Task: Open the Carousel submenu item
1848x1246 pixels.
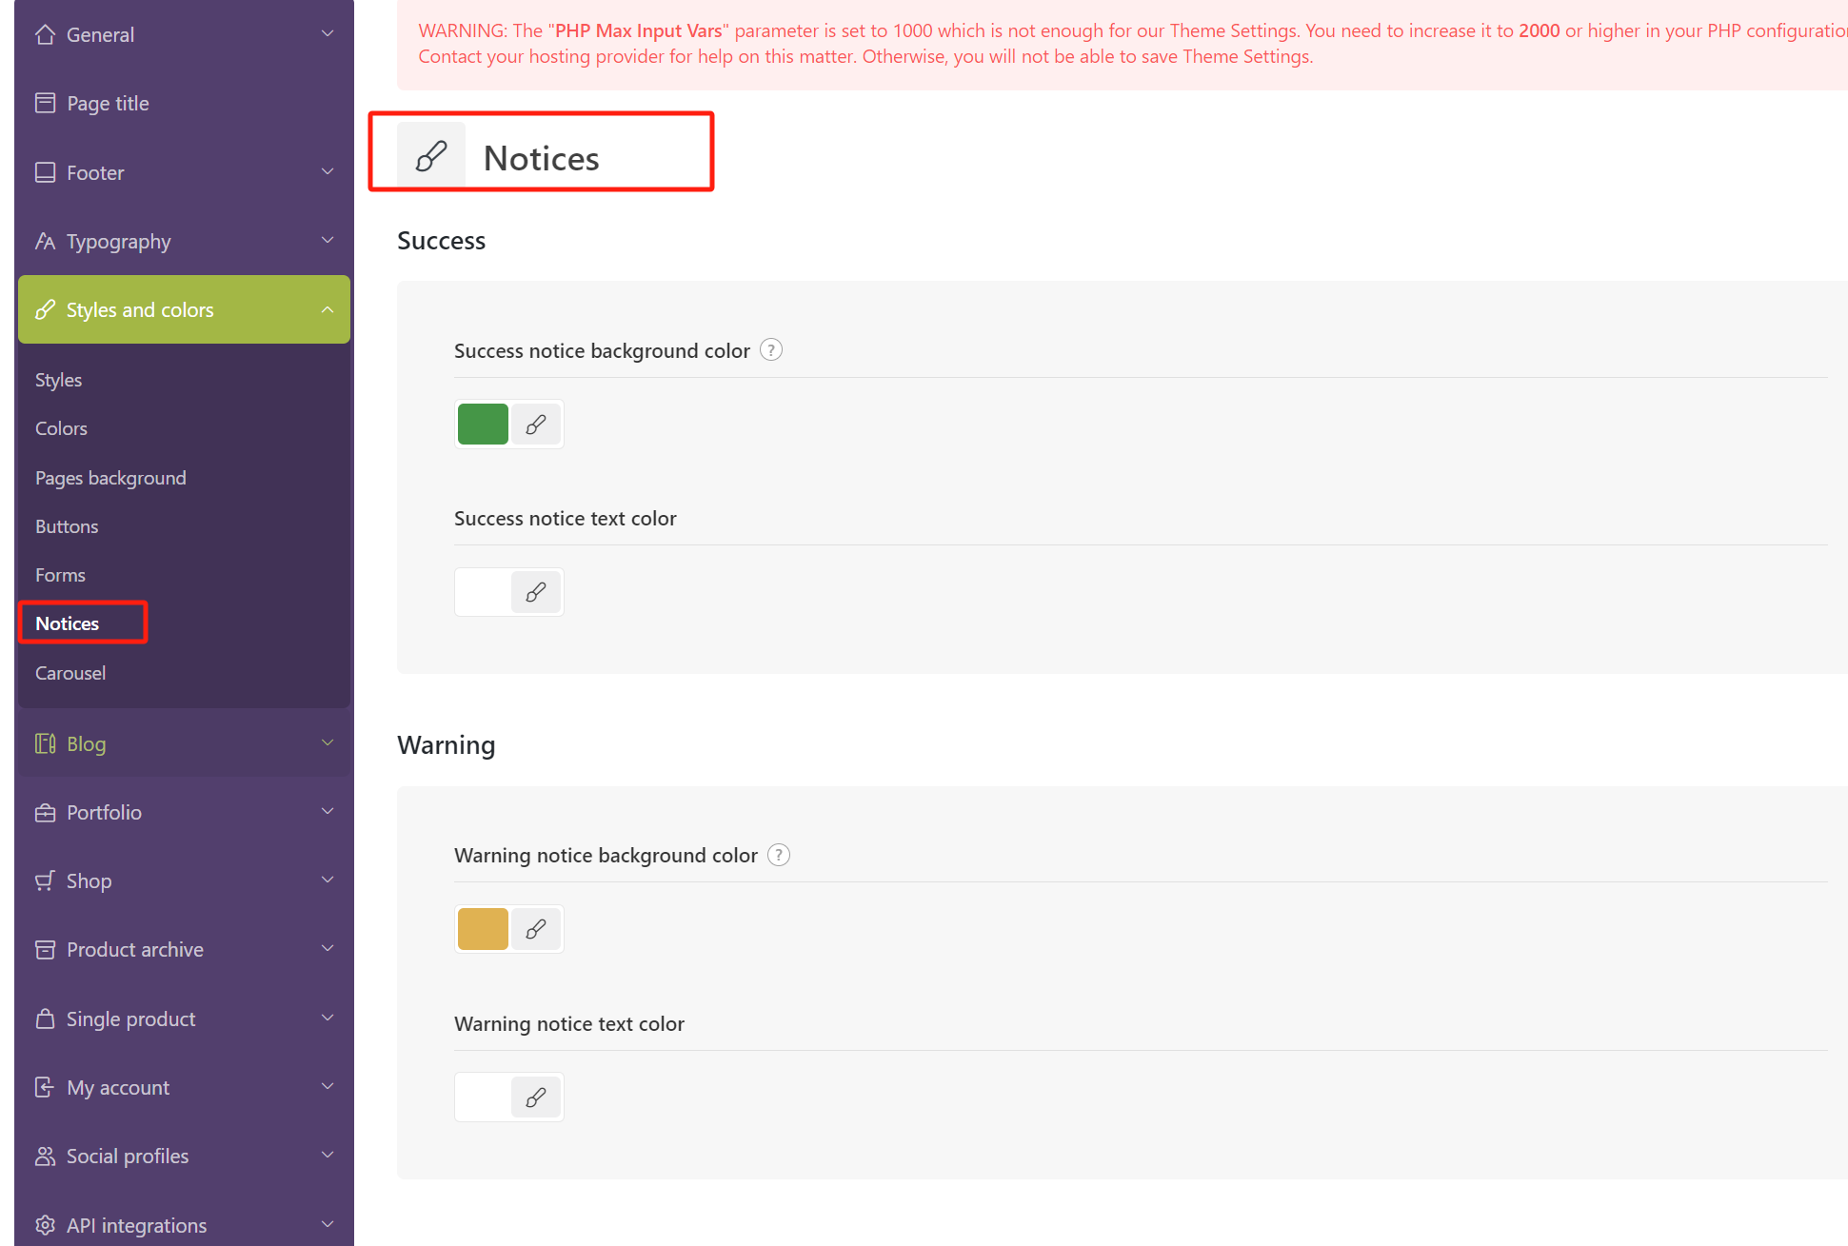Action: [x=70, y=673]
